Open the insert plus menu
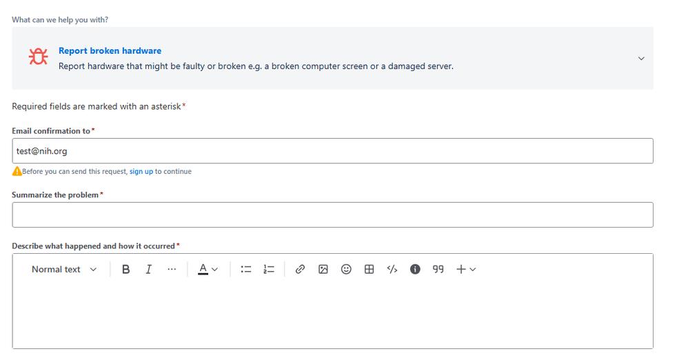 (466, 269)
